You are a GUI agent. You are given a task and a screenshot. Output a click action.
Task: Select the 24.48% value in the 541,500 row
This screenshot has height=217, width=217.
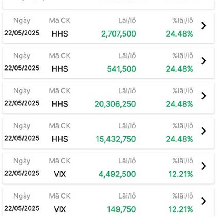179,69
